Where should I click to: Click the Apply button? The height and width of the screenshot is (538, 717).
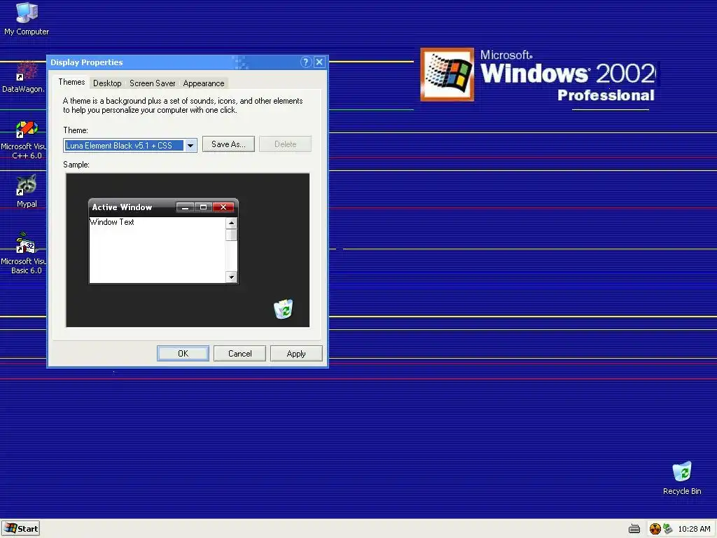[x=296, y=354]
